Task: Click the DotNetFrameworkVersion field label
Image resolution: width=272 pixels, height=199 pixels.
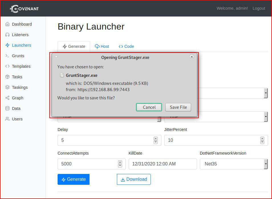Action: [x=223, y=153]
